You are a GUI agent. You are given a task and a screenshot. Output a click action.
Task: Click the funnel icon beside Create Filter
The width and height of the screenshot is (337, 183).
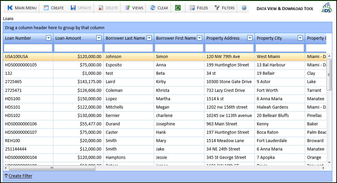coord(6,176)
